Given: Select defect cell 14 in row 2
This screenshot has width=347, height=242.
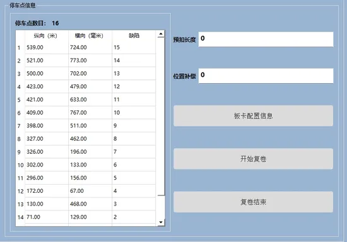Looking at the screenshot, I should [x=134, y=60].
